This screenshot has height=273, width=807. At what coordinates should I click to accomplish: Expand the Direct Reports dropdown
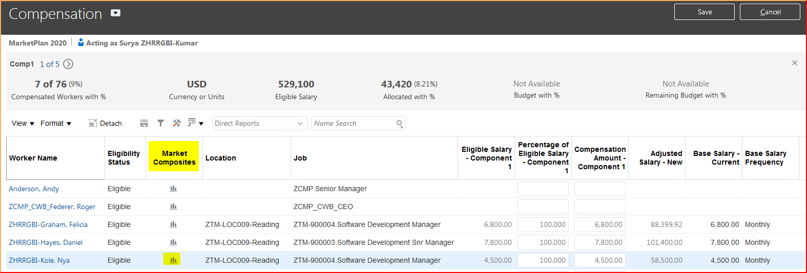tap(300, 123)
